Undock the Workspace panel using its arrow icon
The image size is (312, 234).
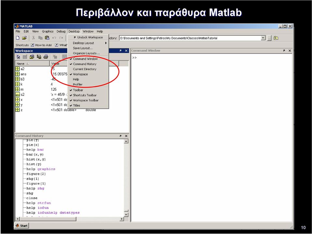120,51
